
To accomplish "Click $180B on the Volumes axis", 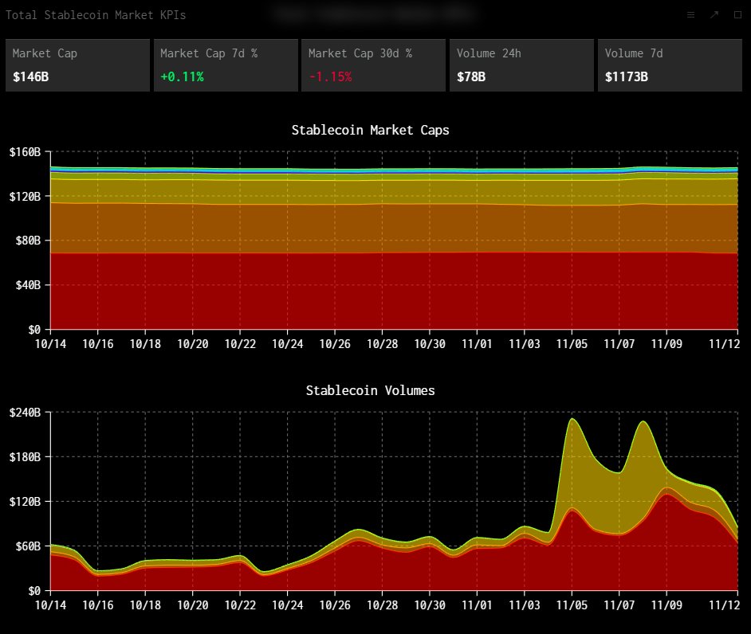I will 25,457.
